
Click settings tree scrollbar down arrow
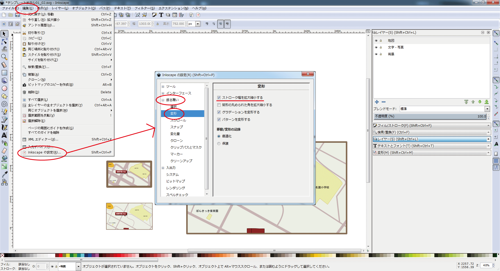207,194
